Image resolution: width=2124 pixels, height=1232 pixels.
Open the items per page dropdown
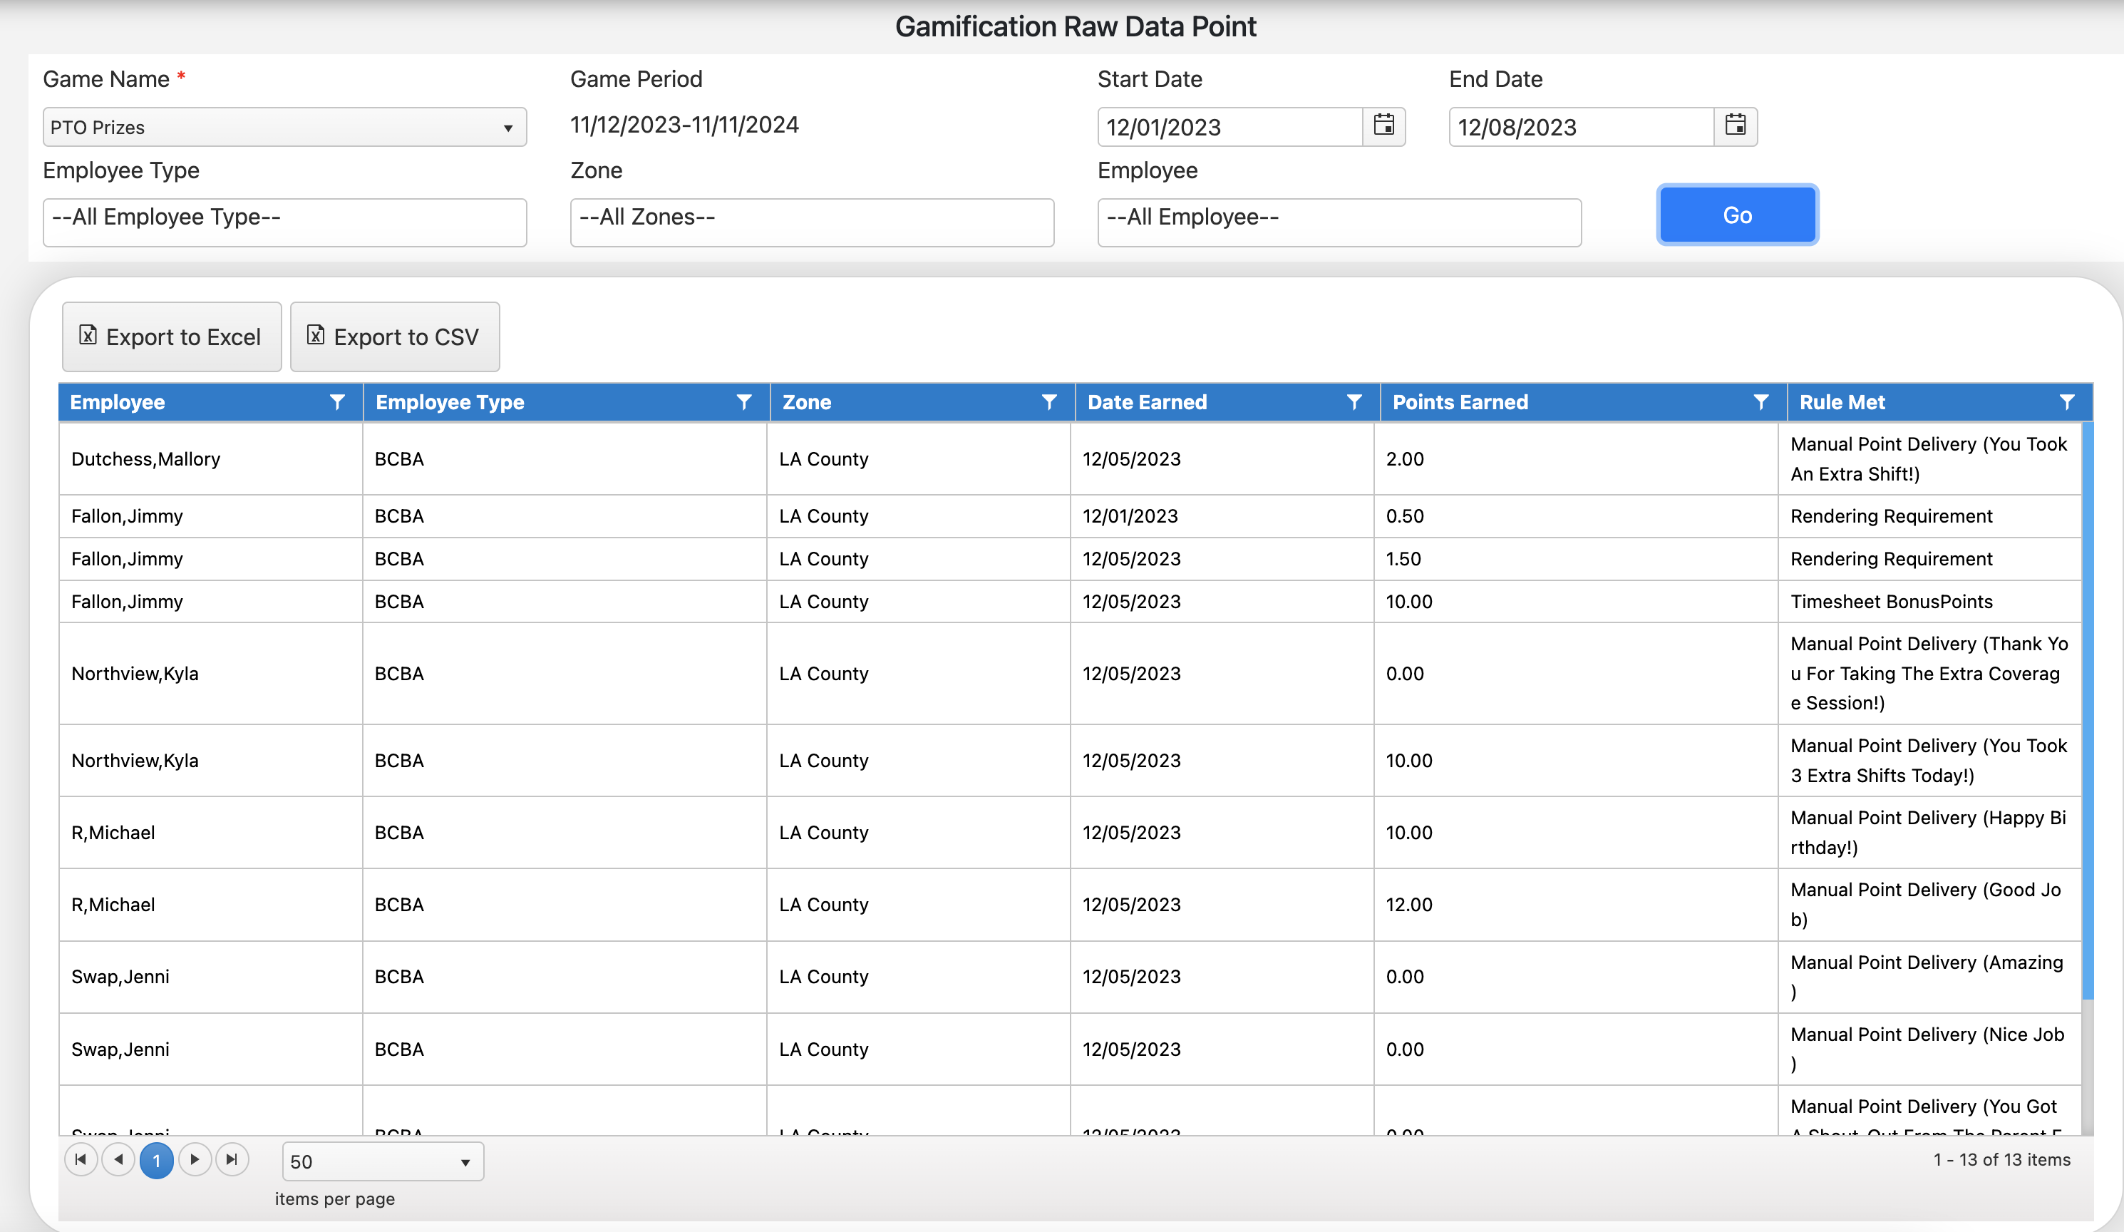(383, 1161)
